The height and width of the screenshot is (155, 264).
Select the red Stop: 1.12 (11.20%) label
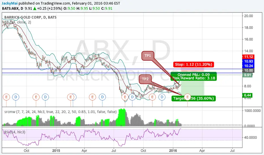(193, 65)
